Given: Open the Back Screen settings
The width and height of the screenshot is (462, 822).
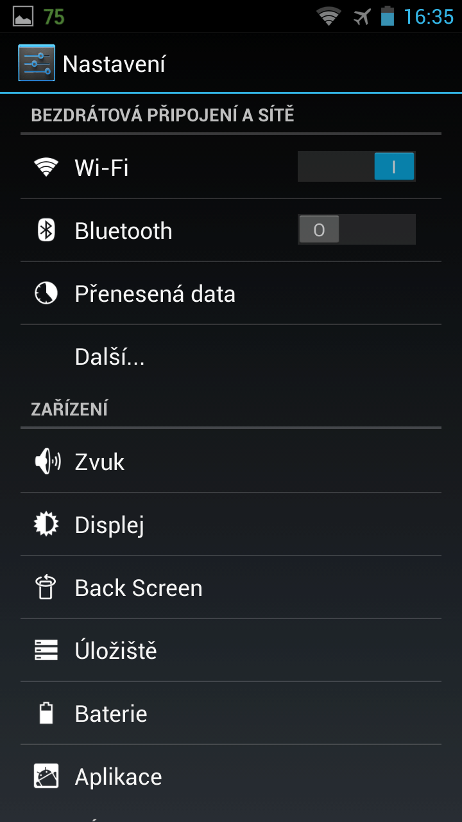Looking at the screenshot, I should pyautogui.click(x=231, y=588).
